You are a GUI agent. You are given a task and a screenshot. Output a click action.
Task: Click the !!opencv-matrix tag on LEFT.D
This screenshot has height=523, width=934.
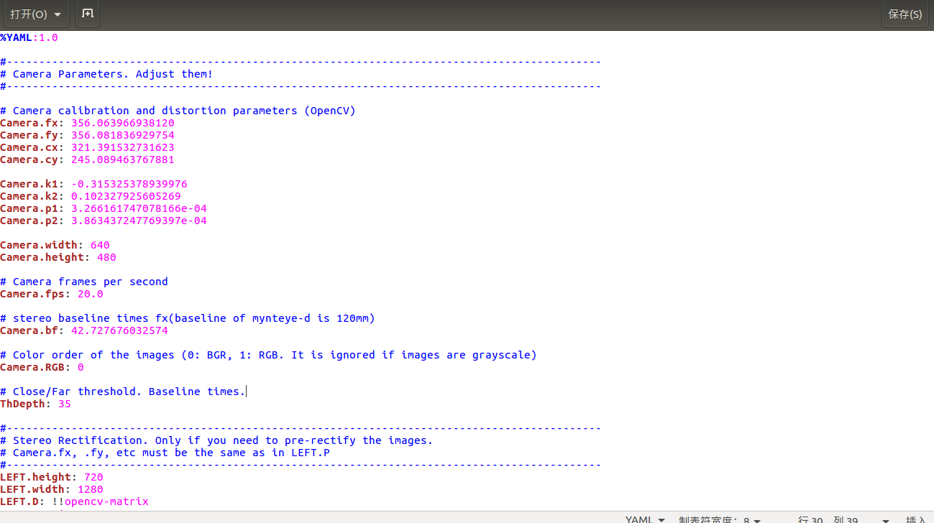coord(100,501)
